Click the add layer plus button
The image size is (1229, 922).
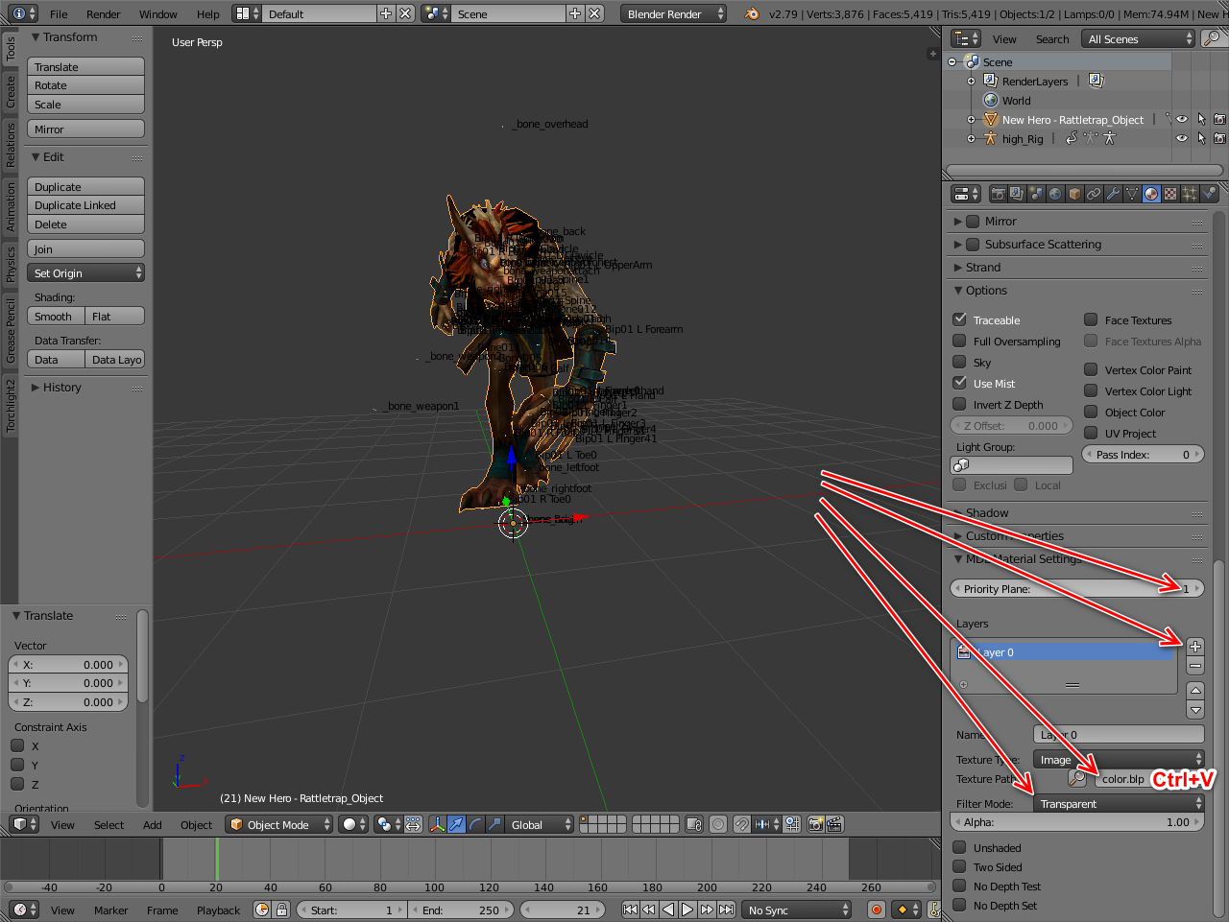tap(1195, 647)
